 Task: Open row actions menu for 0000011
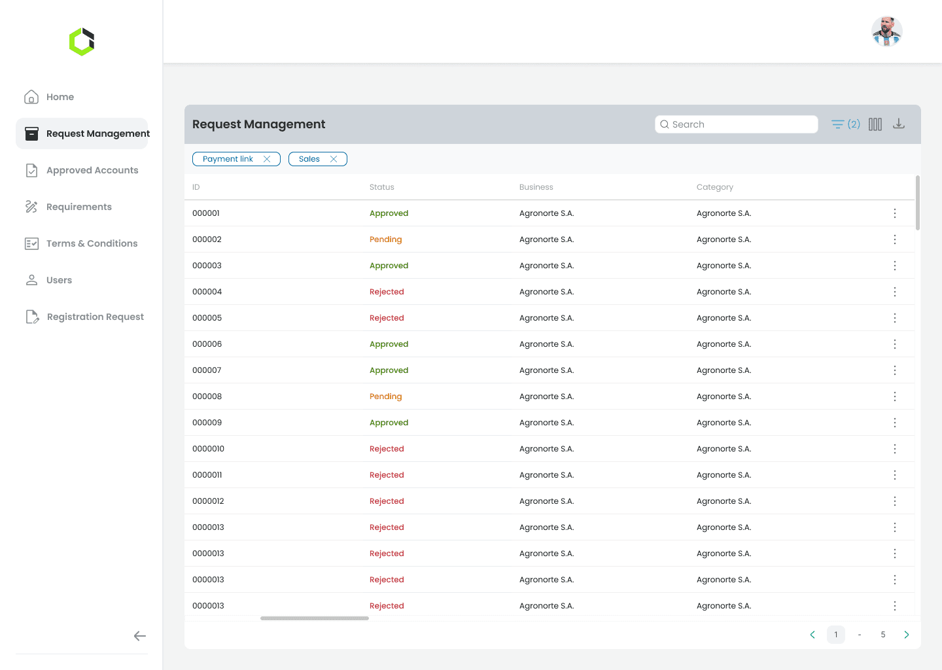tap(895, 475)
